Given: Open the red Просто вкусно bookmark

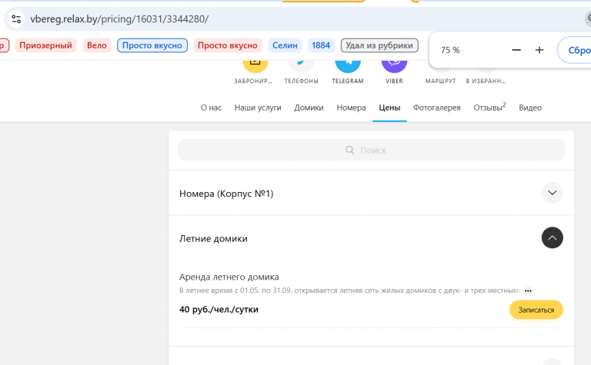Looking at the screenshot, I should coord(228,45).
